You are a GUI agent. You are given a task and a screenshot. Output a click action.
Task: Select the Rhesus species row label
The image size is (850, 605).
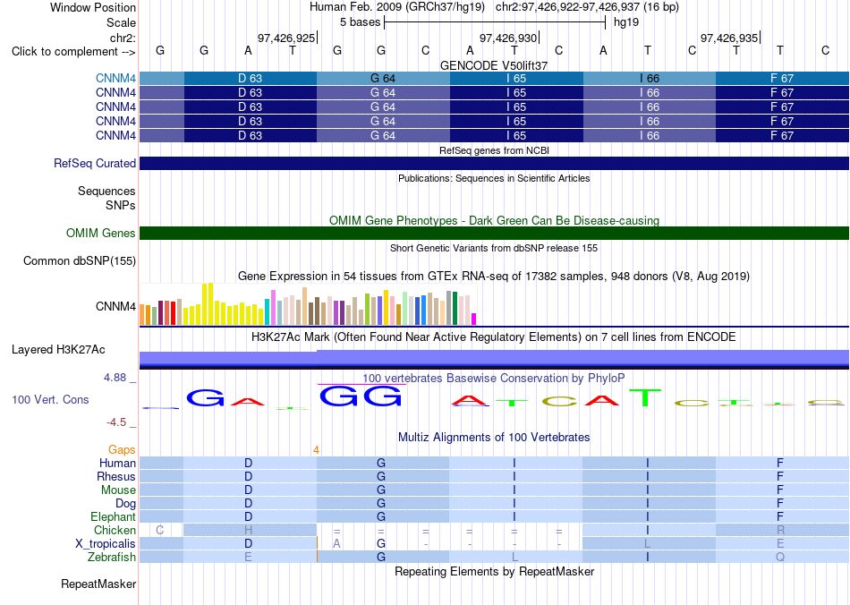[115, 476]
